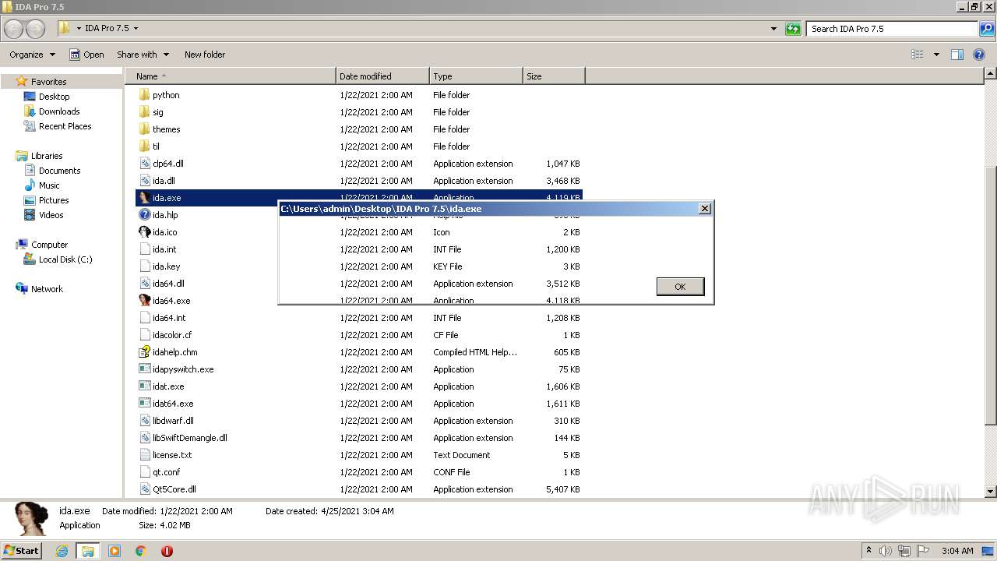Open the python folder icon
This screenshot has width=997, height=561.
click(144, 95)
